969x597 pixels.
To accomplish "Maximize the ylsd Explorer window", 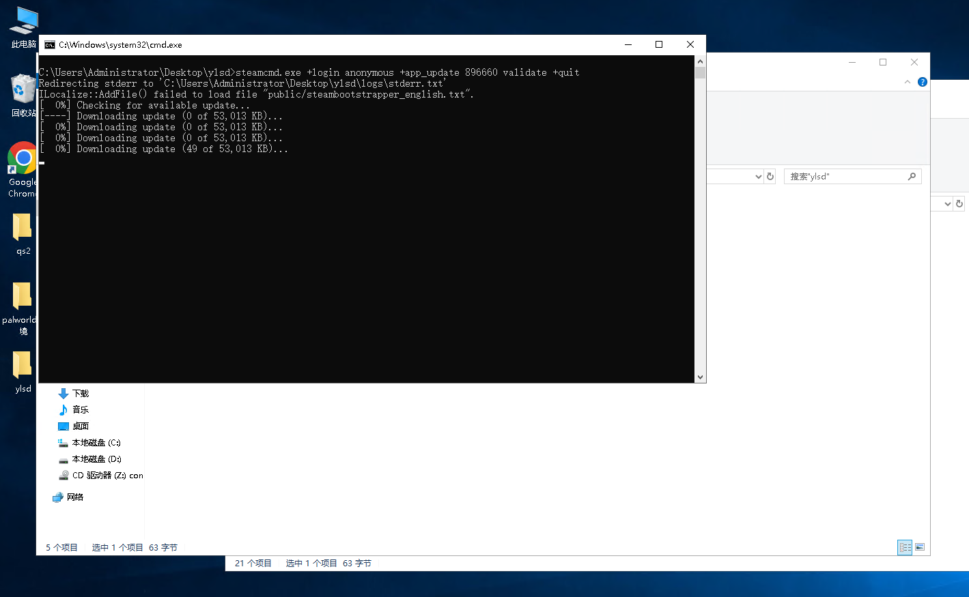I will point(883,62).
